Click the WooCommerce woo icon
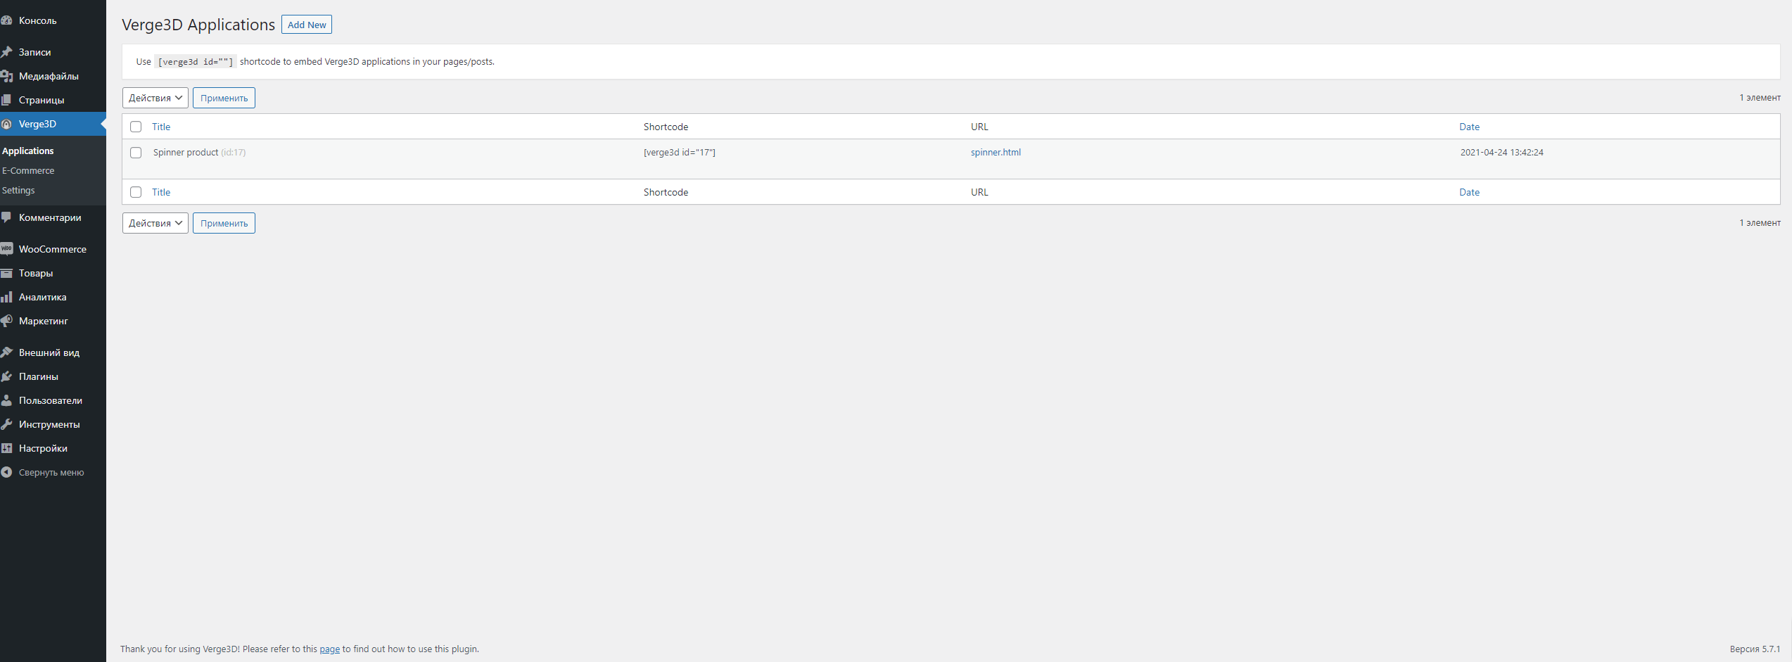The width and height of the screenshot is (1792, 662). (x=6, y=249)
